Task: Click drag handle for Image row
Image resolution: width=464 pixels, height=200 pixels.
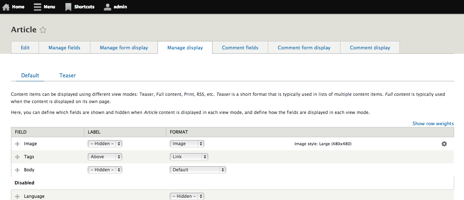Action: click(x=17, y=144)
